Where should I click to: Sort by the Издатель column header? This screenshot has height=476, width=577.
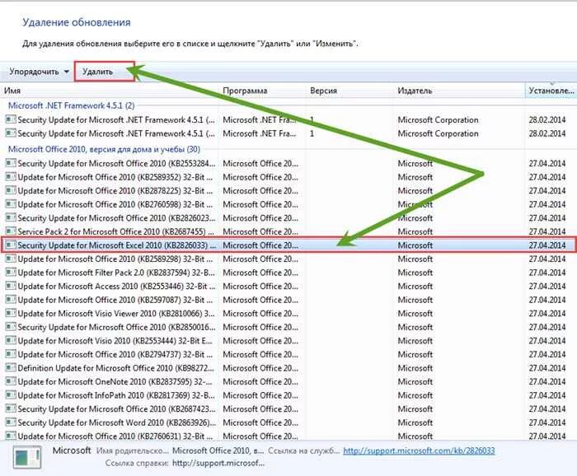459,91
